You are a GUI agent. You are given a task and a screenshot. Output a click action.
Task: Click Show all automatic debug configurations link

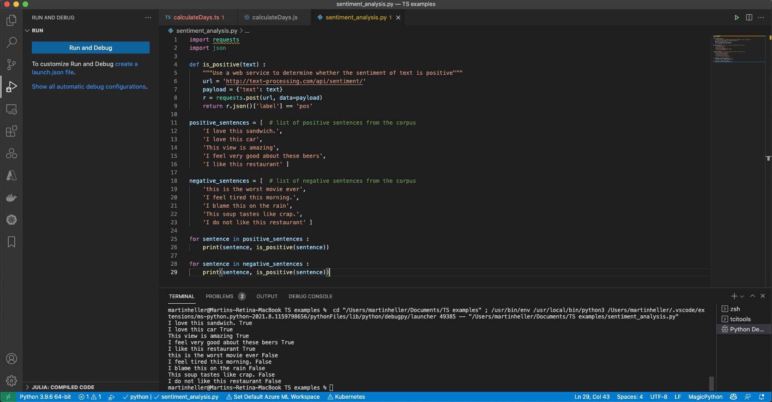89,87
